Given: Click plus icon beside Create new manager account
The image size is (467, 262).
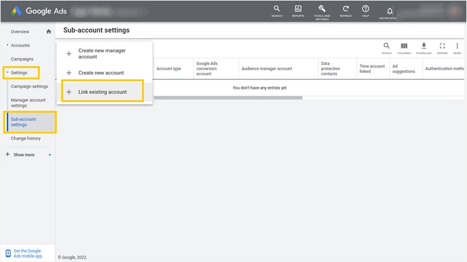Looking at the screenshot, I should pyautogui.click(x=69, y=54).
